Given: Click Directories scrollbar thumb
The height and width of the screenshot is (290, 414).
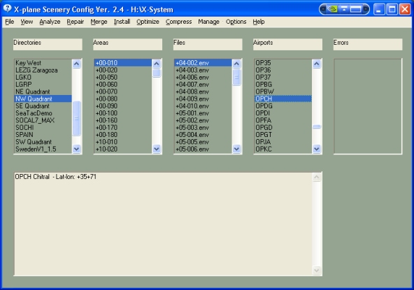Looking at the screenshot, I should pyautogui.click(x=76, y=119).
